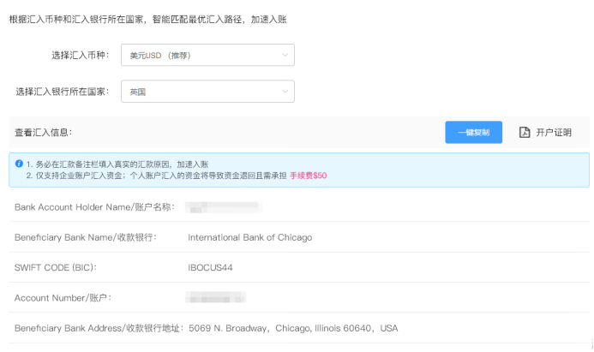594x352 pixels.
Task: Select the bank name International Bank of Chicago
Action: click(250, 237)
